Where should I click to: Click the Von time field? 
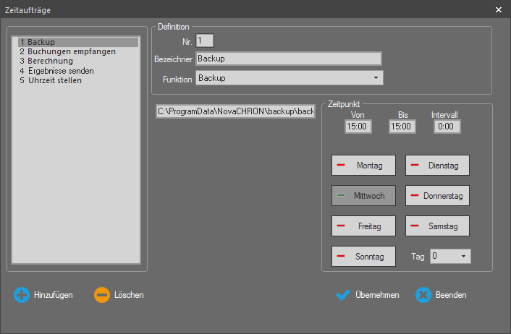pyautogui.click(x=358, y=127)
